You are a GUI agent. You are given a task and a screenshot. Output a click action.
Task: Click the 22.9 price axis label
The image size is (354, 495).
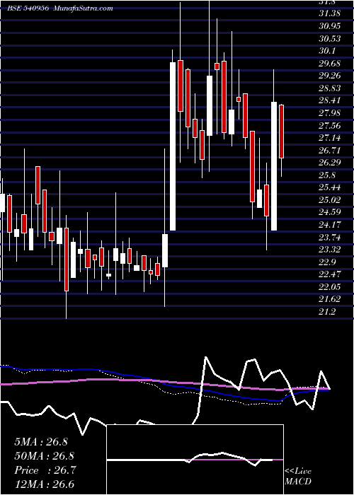click(328, 262)
